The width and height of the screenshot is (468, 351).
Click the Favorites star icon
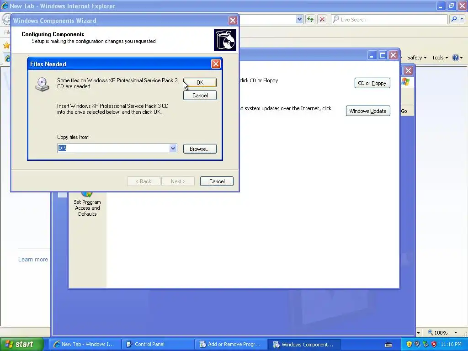click(6, 45)
